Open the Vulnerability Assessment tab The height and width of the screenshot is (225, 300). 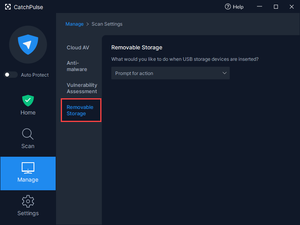[x=82, y=88]
